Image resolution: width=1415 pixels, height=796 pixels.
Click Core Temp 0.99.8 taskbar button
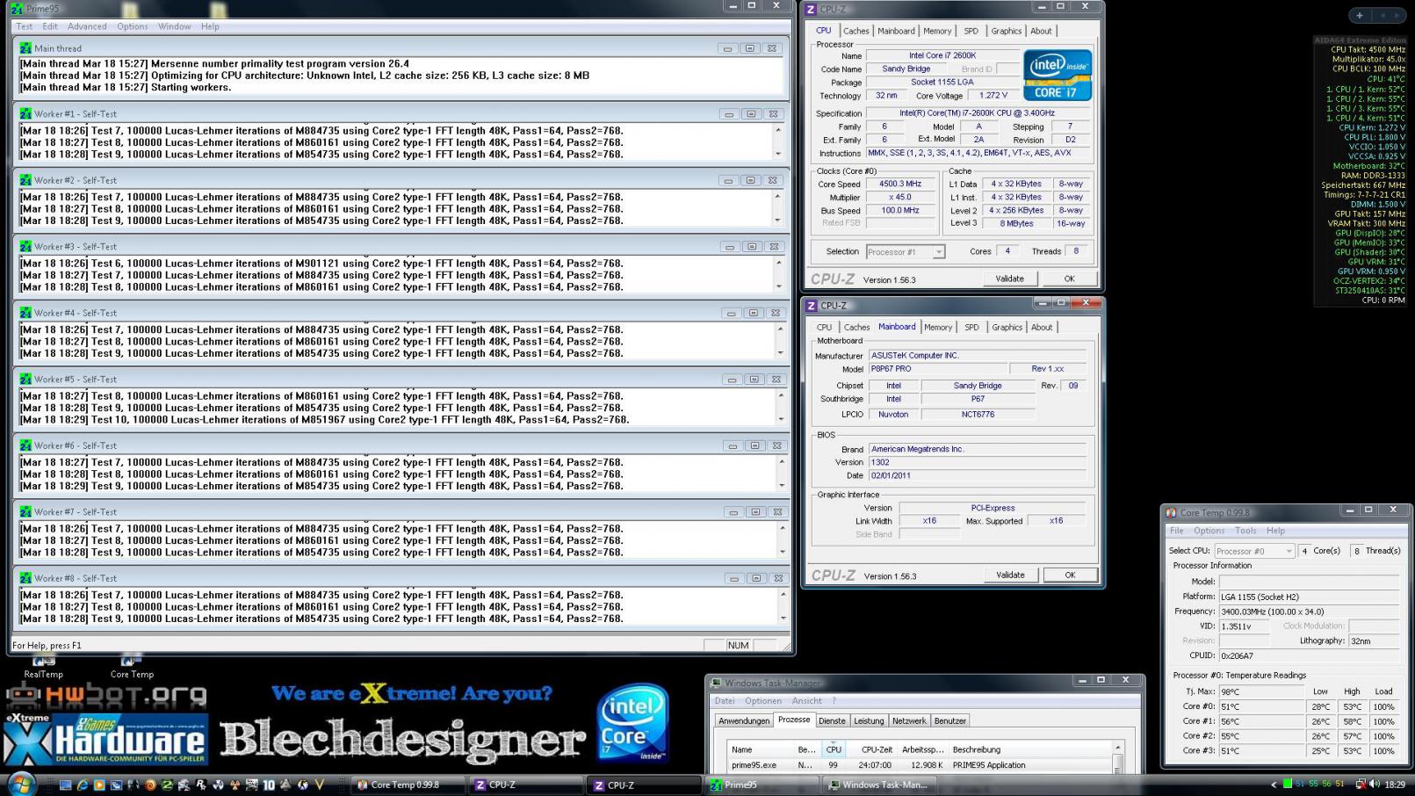(x=408, y=785)
